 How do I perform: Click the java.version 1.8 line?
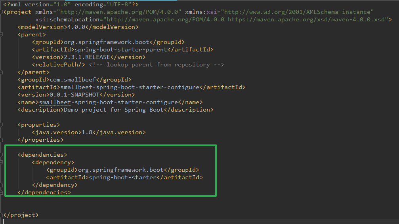[x=89, y=132]
